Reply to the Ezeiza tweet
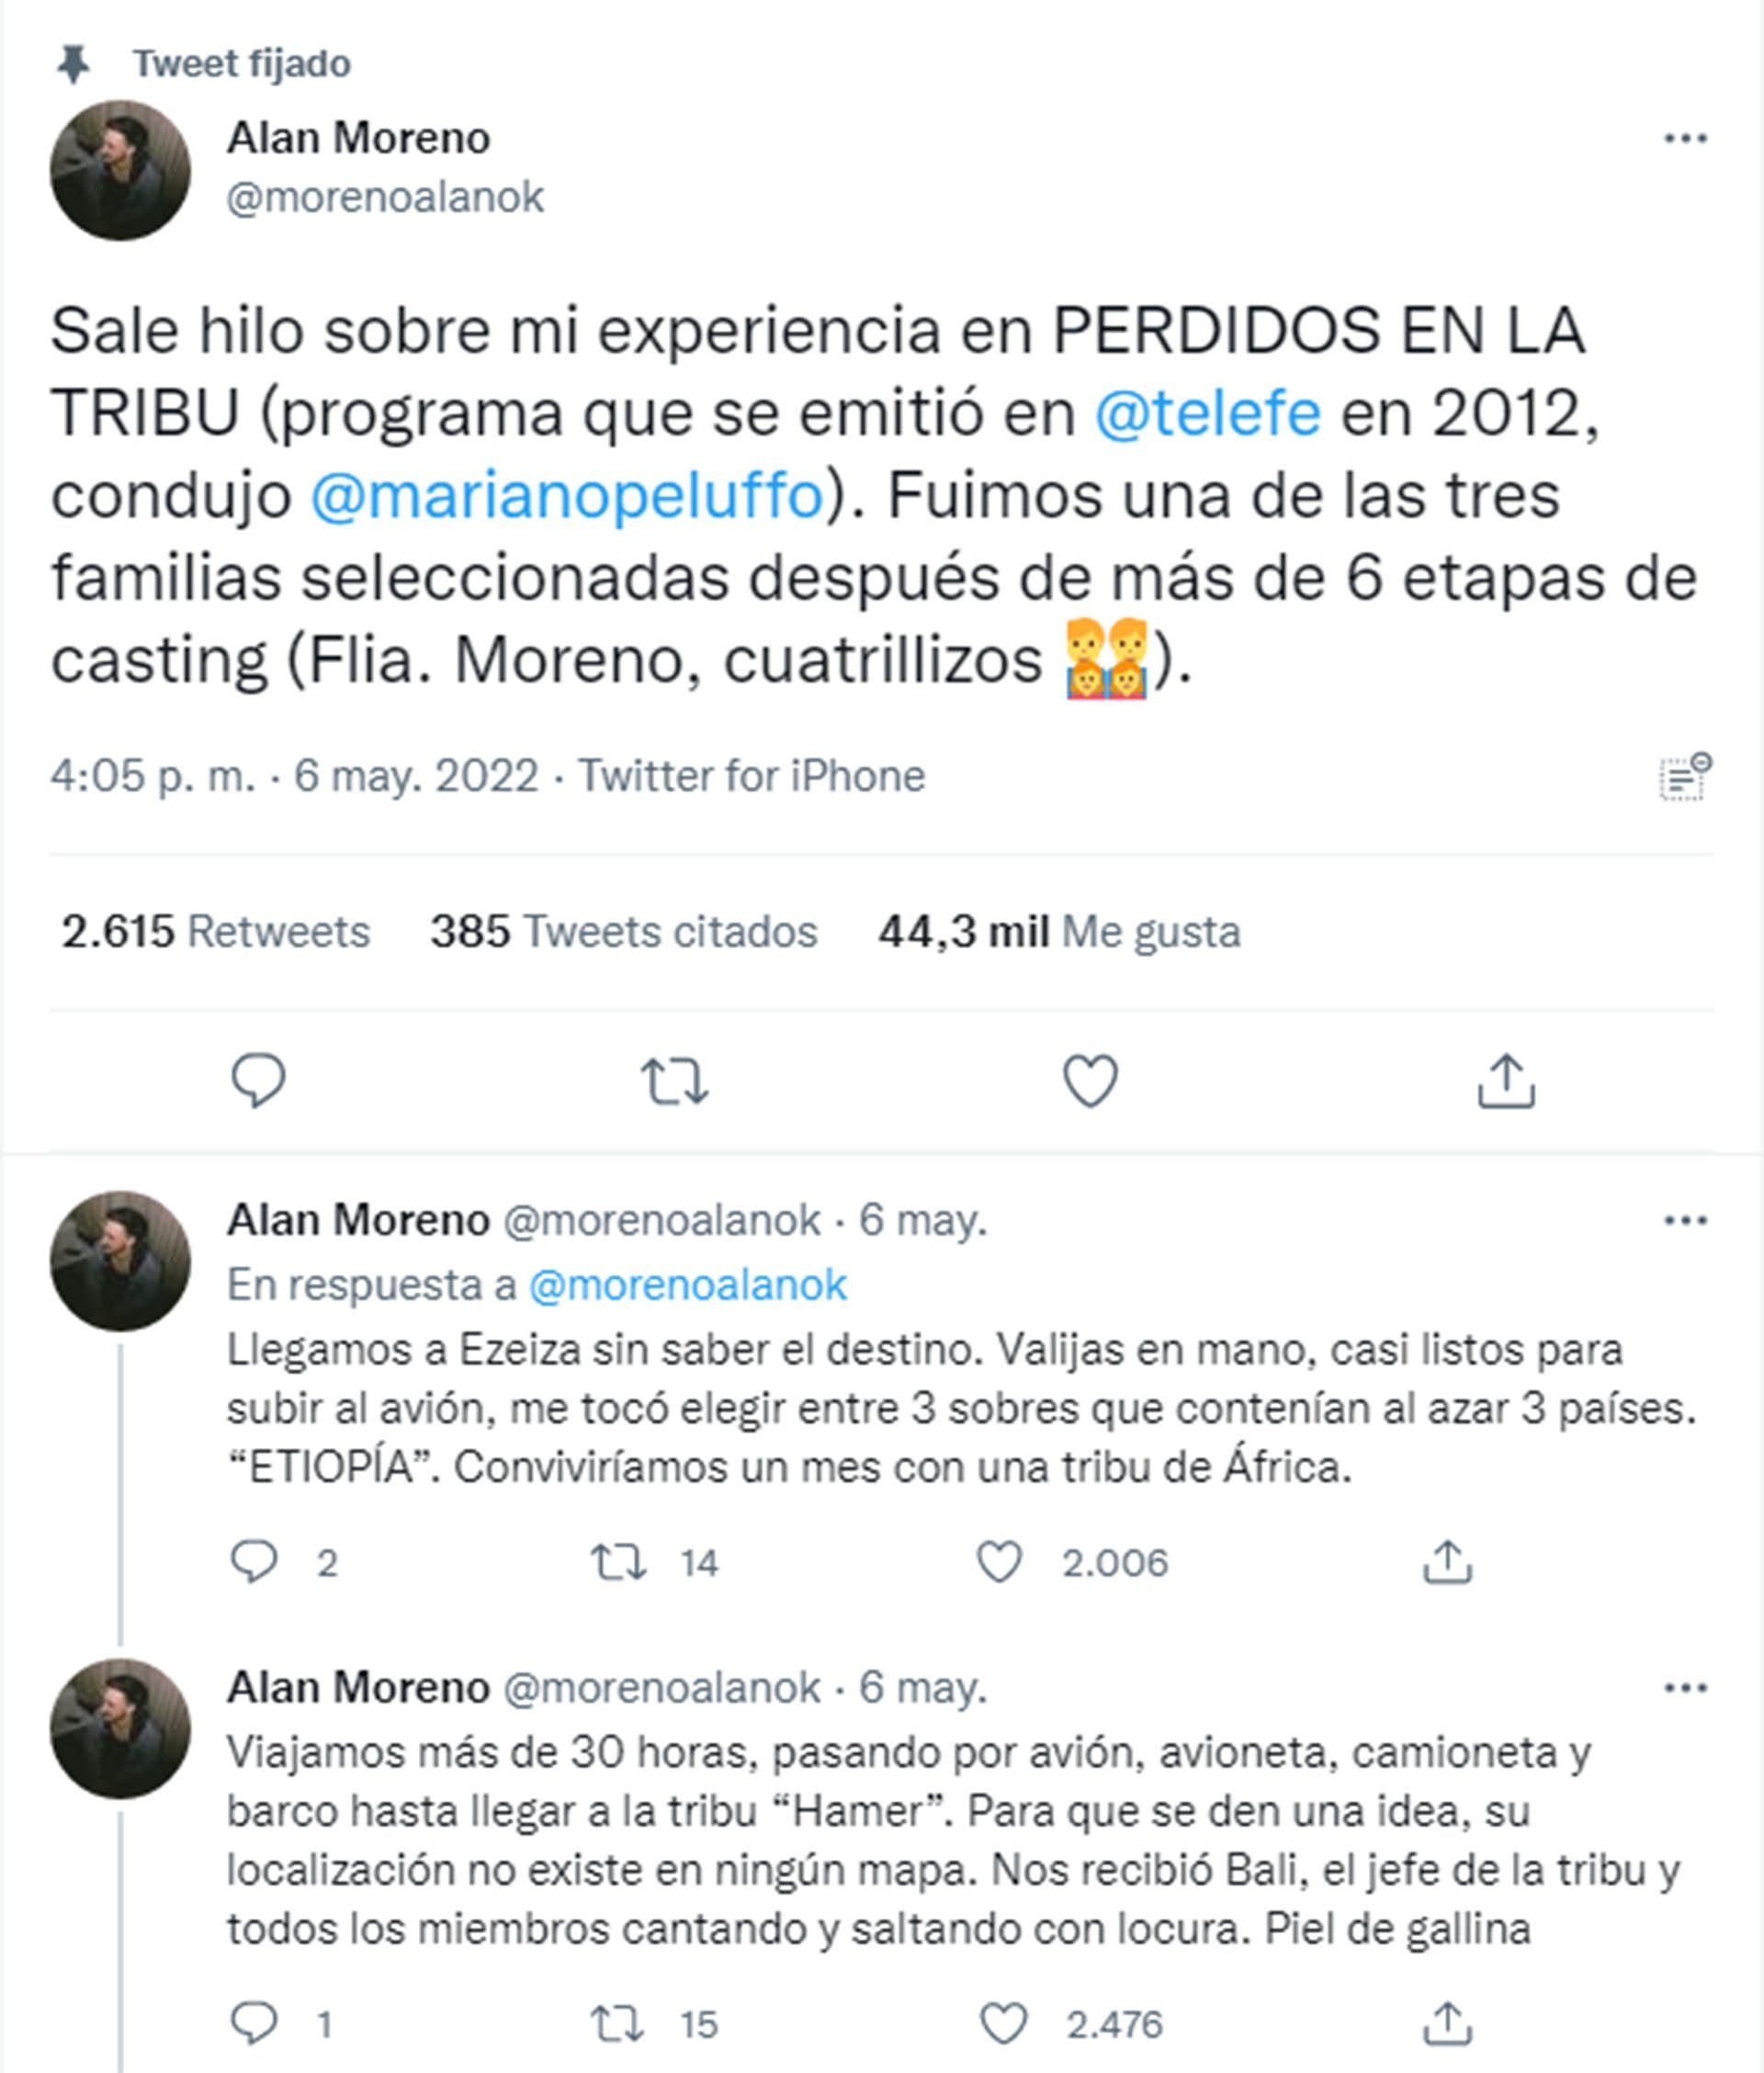Image resolution: width=1764 pixels, height=2073 pixels. click(254, 1562)
